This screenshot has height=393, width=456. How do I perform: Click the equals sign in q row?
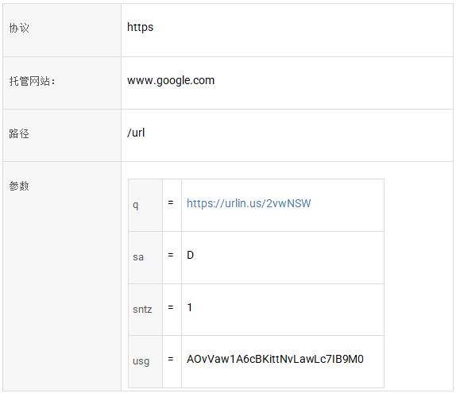pos(171,202)
